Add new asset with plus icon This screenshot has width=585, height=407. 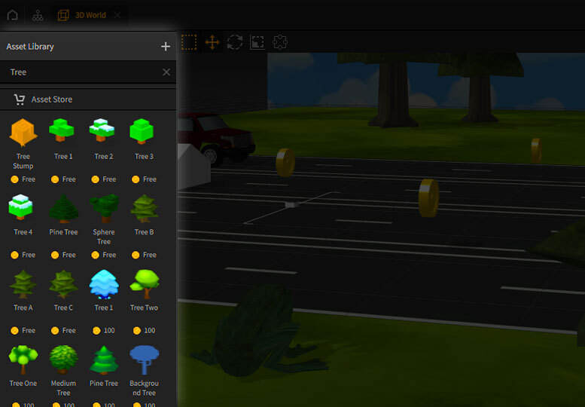[x=166, y=47]
